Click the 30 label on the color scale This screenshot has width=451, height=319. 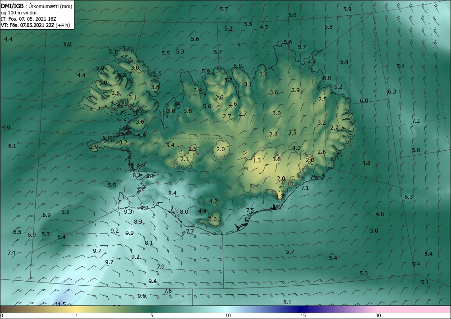[x=378, y=315]
